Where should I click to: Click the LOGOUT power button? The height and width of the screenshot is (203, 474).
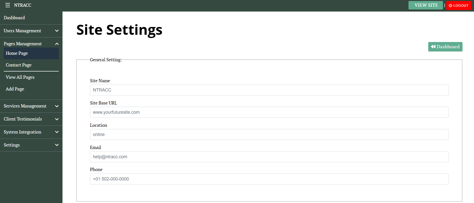pos(458,5)
